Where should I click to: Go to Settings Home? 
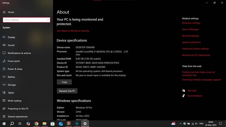coord(8,12)
